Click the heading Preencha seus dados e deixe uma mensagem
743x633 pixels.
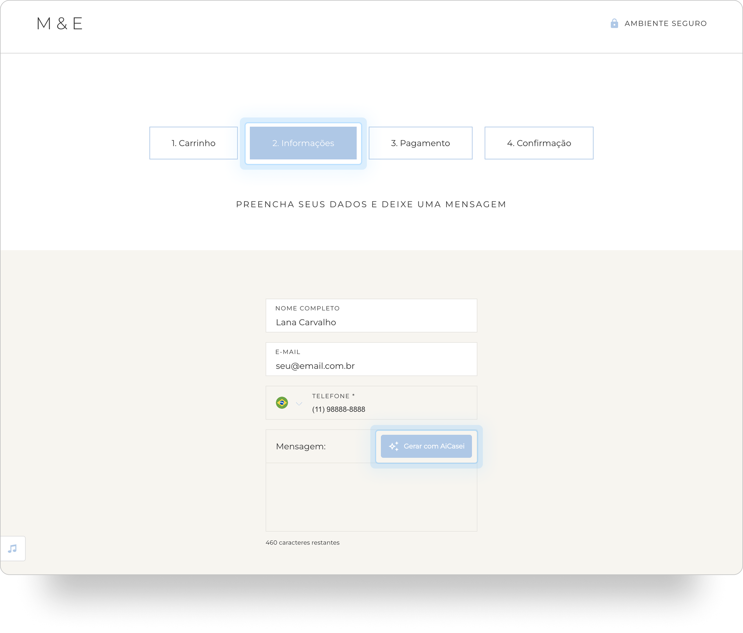pos(371,204)
